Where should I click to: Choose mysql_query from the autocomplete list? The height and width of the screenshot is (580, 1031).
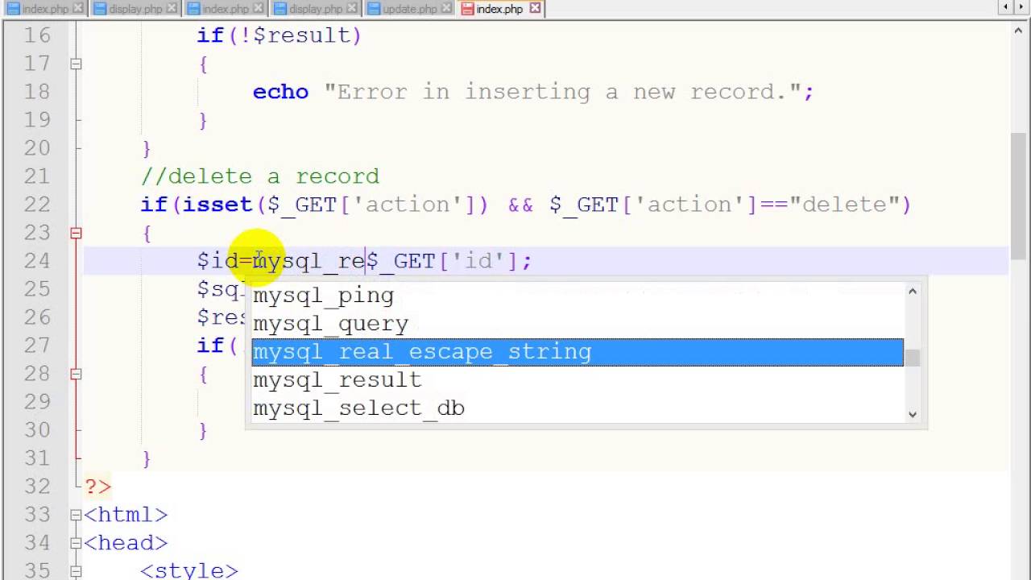tap(578, 324)
